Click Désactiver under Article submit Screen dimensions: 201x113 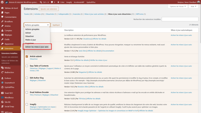34,59
